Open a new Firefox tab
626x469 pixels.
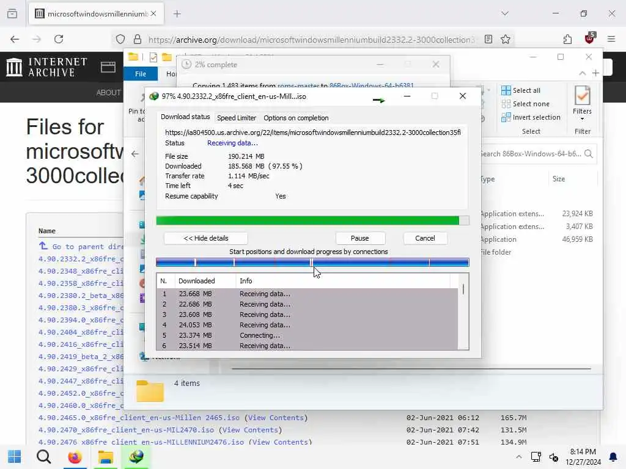pos(177,14)
